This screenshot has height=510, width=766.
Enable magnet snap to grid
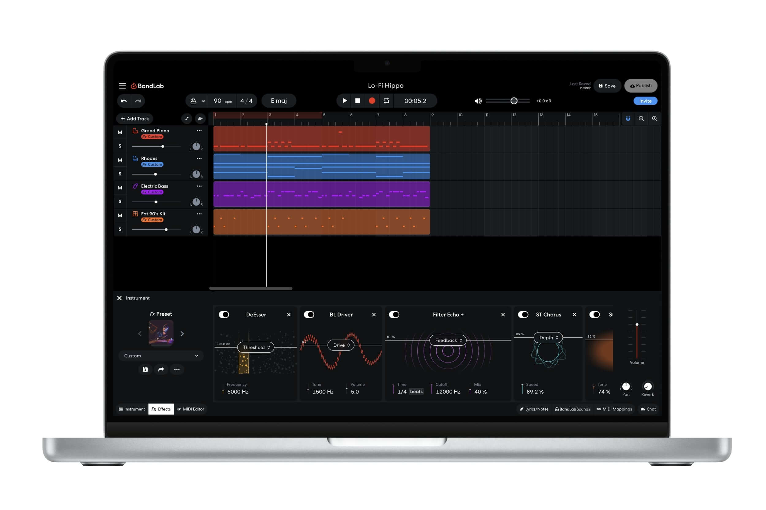click(x=628, y=119)
